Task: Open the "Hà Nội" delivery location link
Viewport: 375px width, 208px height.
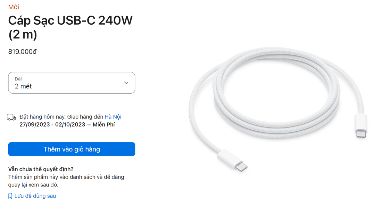Action: coord(113,116)
